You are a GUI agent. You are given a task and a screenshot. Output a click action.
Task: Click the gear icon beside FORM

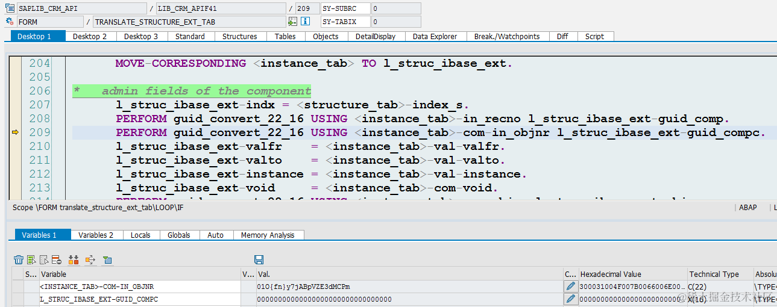pyautogui.click(x=10, y=22)
